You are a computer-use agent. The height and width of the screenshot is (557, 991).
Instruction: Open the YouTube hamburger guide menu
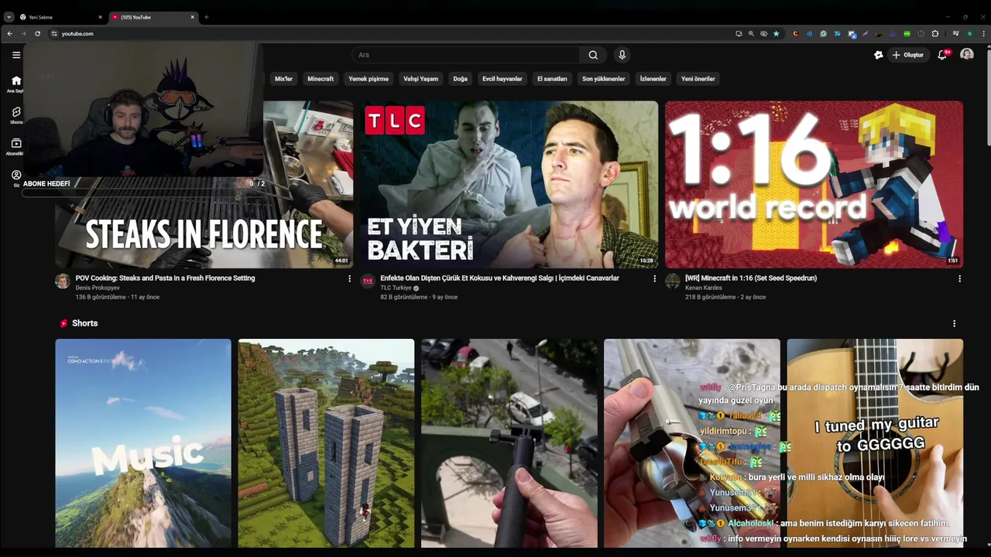(x=15, y=55)
